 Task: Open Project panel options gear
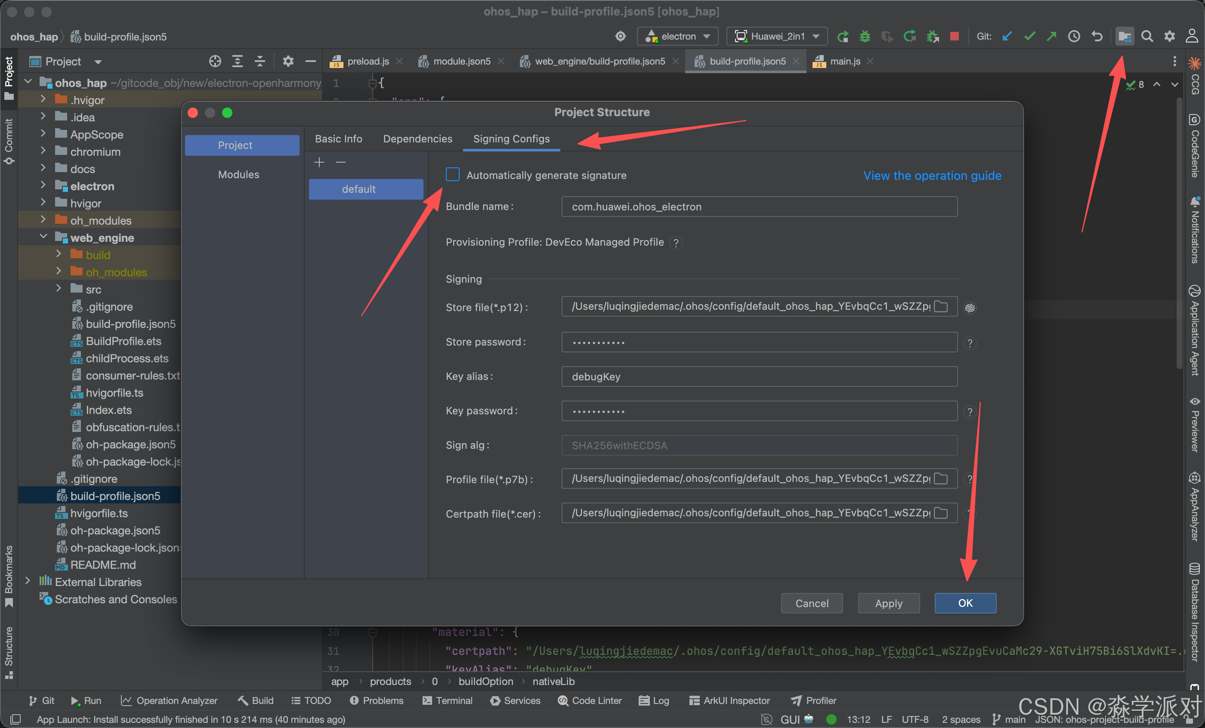point(288,61)
